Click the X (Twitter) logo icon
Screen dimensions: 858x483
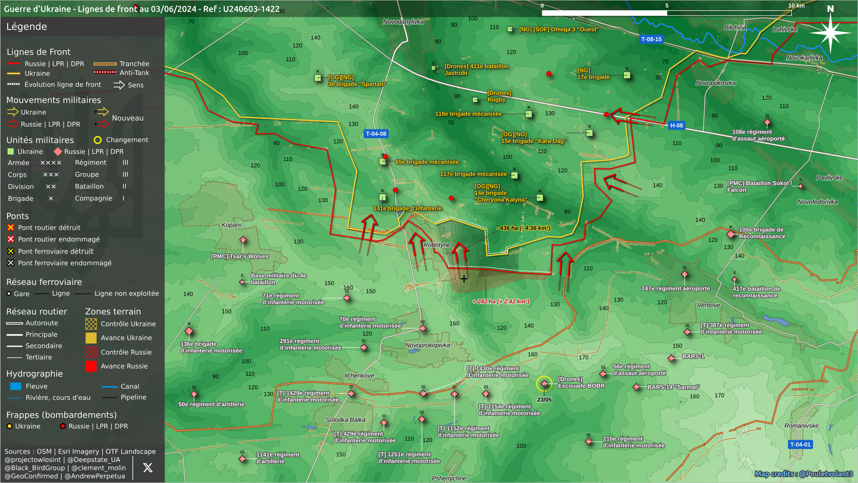pos(147,468)
